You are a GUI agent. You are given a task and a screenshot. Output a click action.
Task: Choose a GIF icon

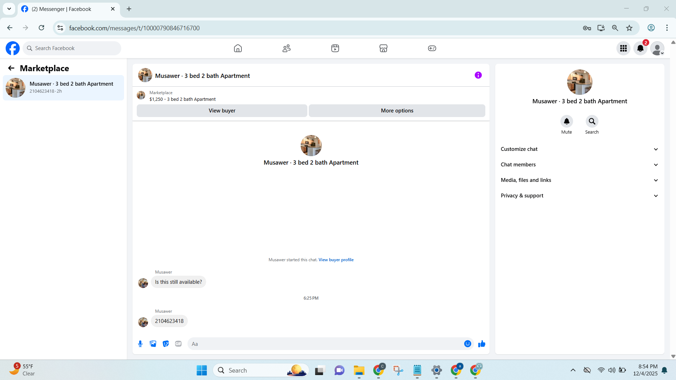point(178,344)
